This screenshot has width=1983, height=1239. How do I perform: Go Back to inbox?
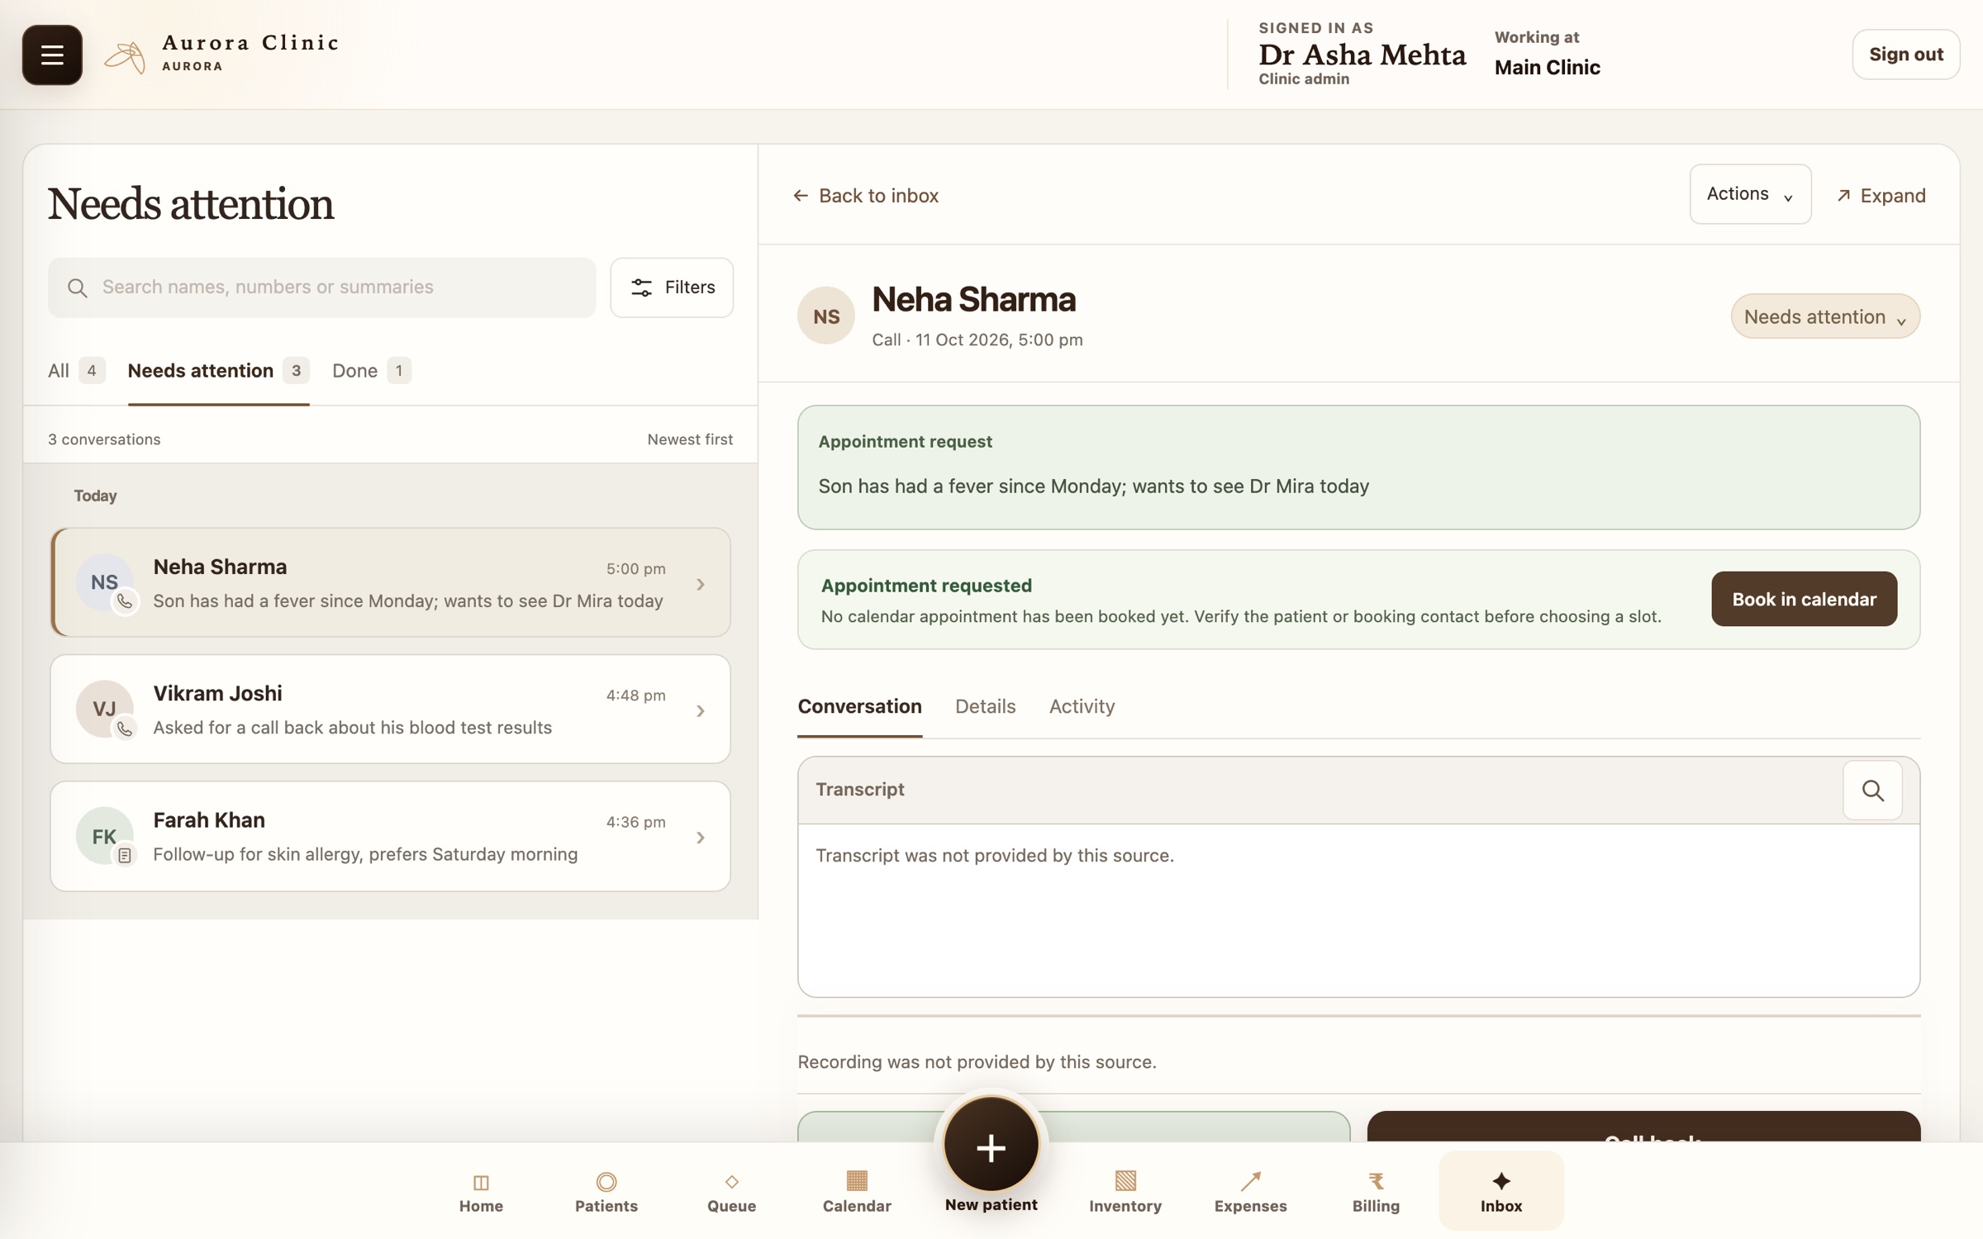866,196
